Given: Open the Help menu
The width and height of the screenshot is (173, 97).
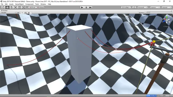Looking at the screenshot, I should [49, 4].
